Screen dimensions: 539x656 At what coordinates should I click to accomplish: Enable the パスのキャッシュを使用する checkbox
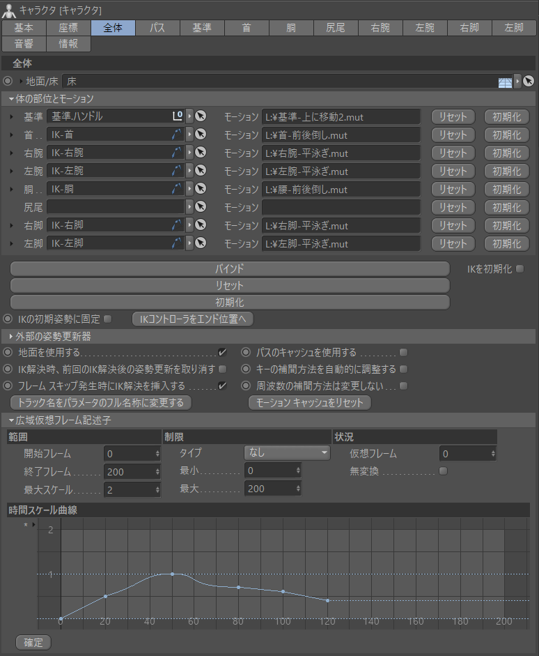[x=403, y=353]
